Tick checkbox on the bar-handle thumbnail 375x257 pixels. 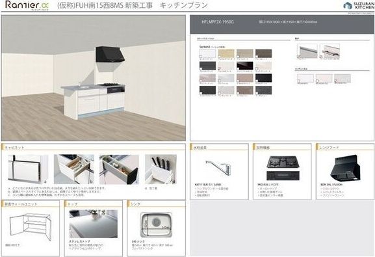(322, 57)
